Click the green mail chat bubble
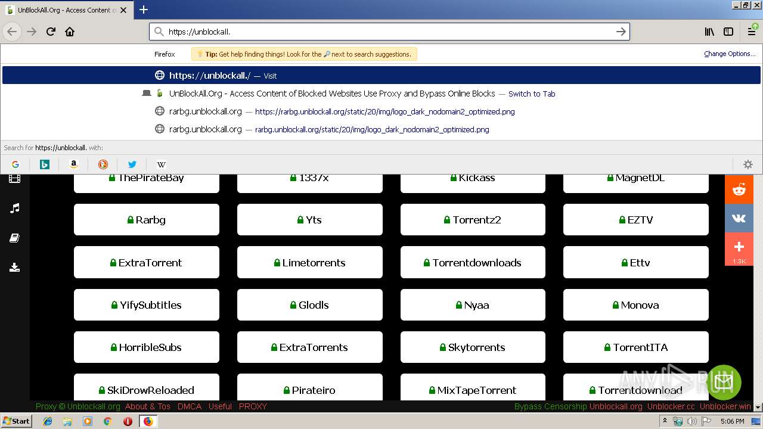This screenshot has width=763, height=429. pos(724,382)
